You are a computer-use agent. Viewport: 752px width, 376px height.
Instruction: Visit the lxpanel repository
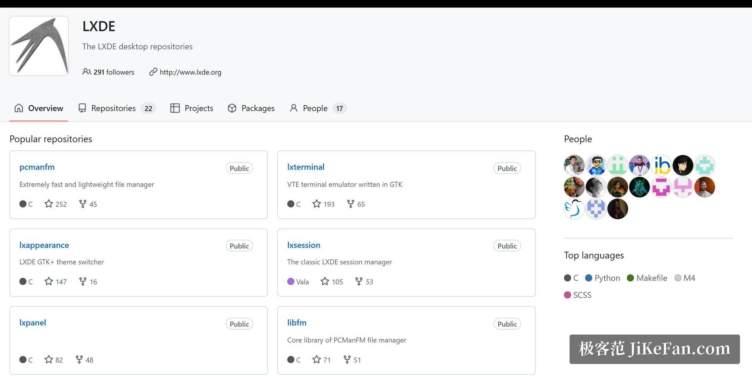click(33, 323)
